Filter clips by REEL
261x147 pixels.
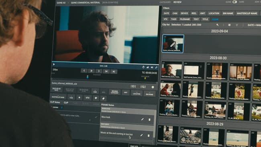tap(194, 13)
